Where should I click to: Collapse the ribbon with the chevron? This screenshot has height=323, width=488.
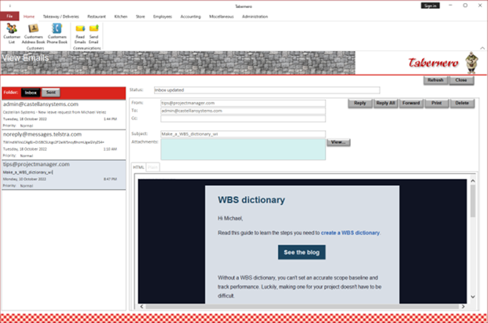[483, 48]
